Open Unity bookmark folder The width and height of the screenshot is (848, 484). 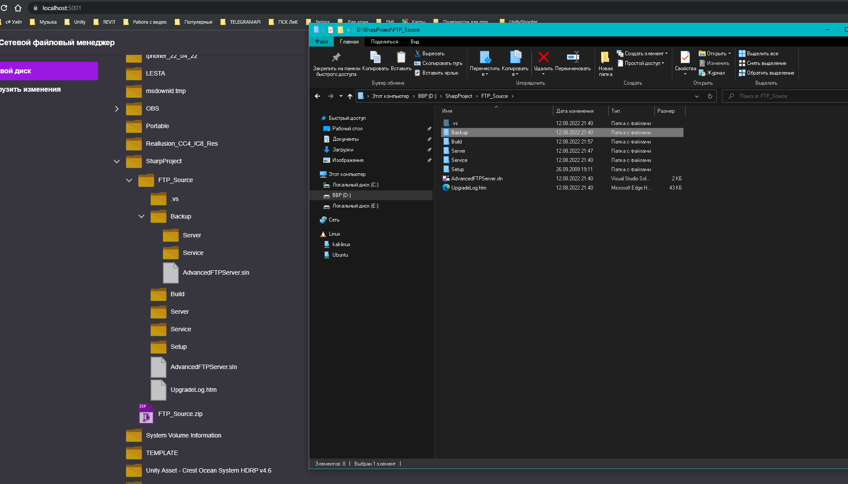pos(75,22)
